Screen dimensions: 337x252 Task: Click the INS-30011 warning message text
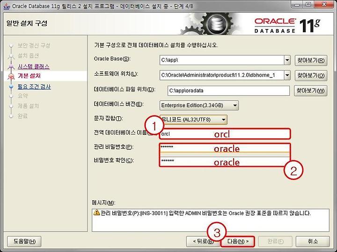pyautogui.click(x=205, y=213)
